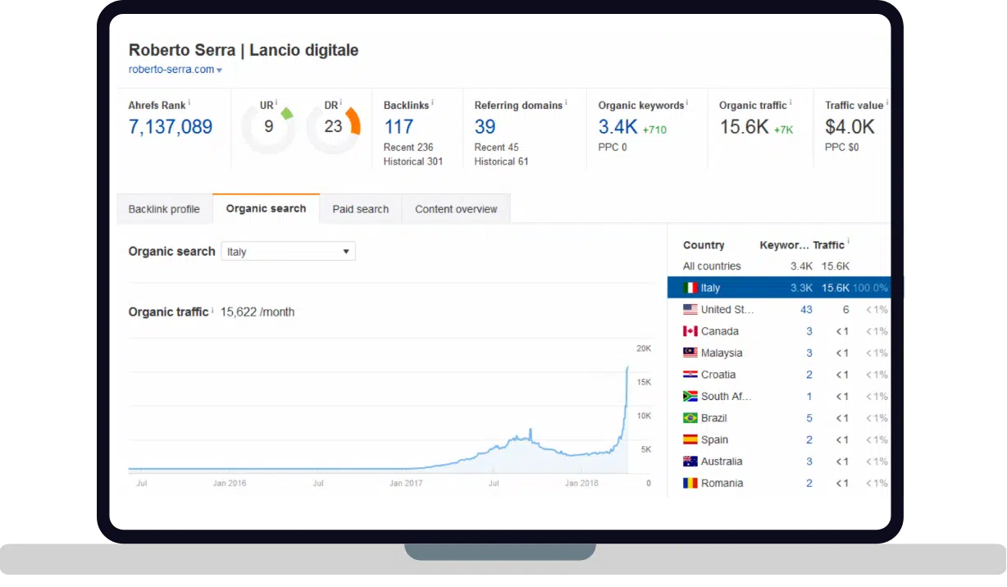1007x587 pixels.
Task: Select the All countries row
Action: pos(779,266)
